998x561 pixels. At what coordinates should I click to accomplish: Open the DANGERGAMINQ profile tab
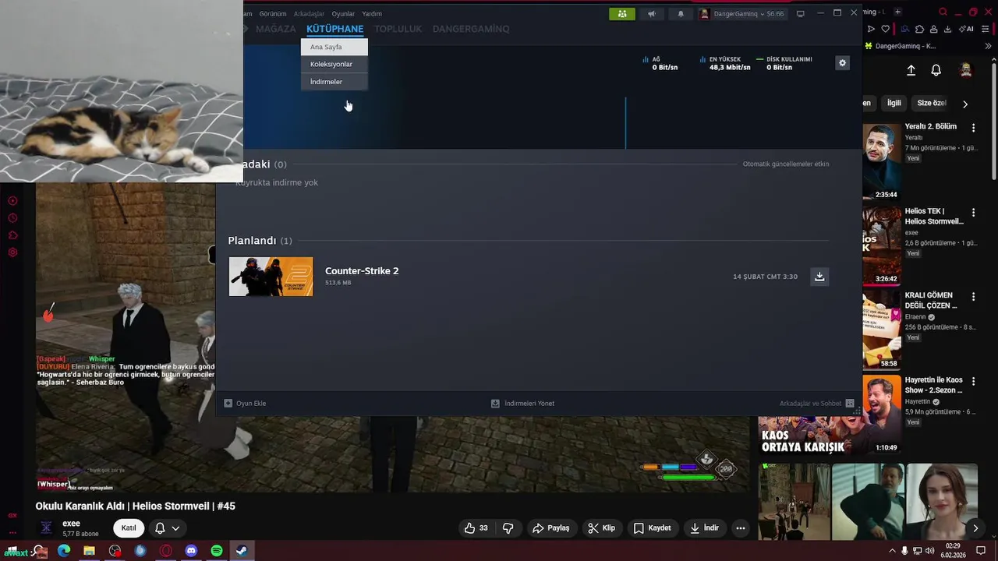(471, 29)
